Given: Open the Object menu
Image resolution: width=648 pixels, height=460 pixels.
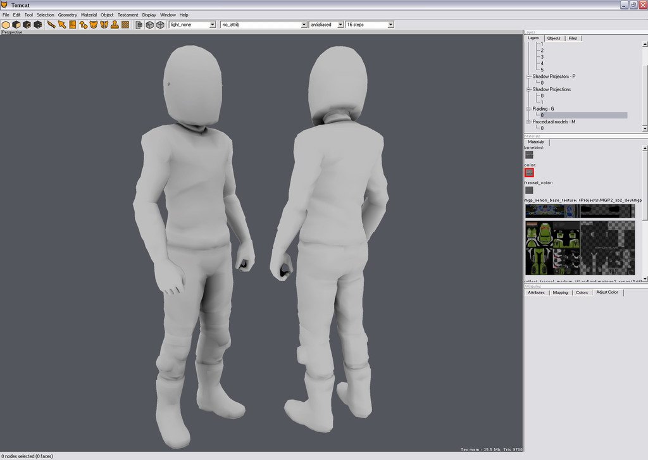Looking at the screenshot, I should (107, 15).
